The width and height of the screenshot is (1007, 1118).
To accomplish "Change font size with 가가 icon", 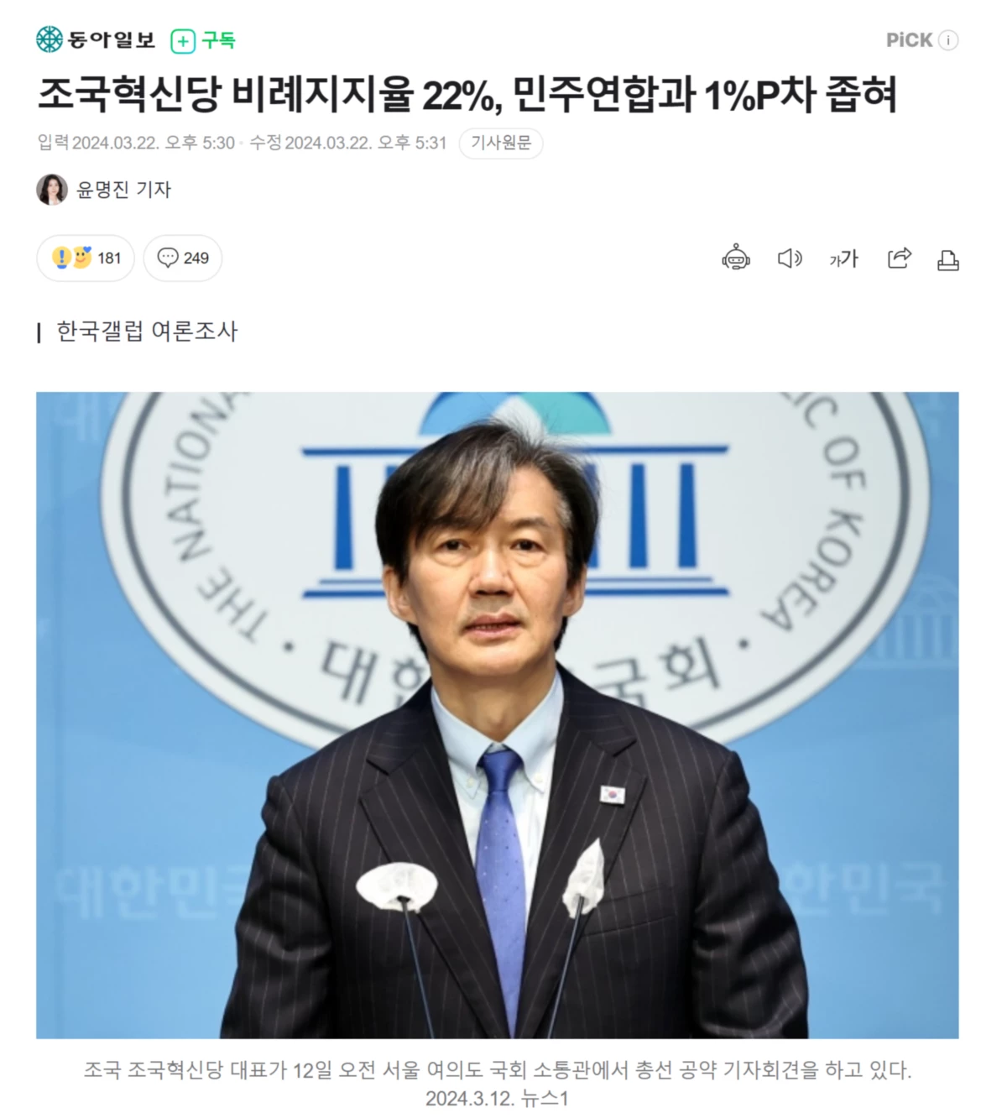I will (843, 259).
